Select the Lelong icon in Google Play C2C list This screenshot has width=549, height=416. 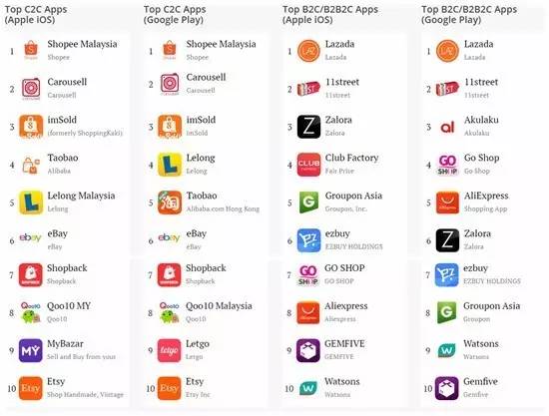point(170,165)
